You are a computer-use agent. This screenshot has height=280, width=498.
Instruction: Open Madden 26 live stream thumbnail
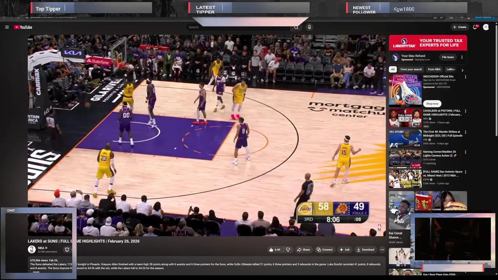click(405, 158)
